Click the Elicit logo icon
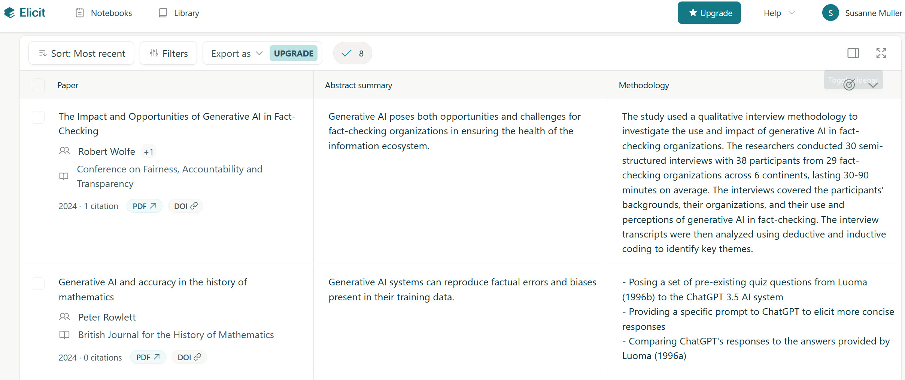Screen dimensions: 905x380 [x=10, y=13]
